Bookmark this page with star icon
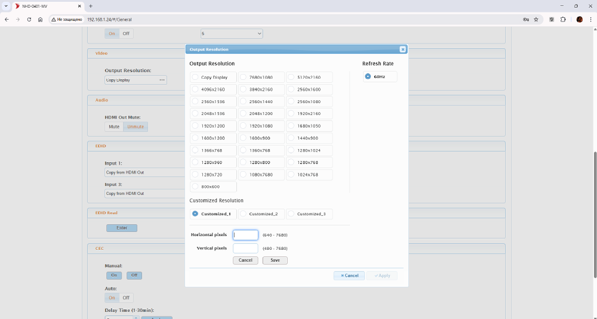597x319 pixels. (536, 19)
